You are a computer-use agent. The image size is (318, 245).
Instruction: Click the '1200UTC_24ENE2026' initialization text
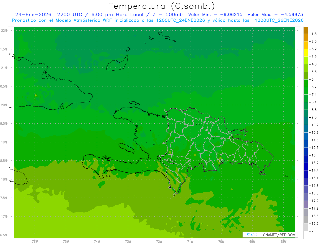[180, 20]
